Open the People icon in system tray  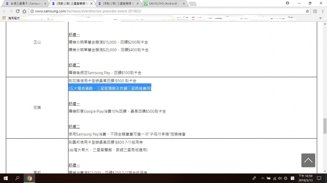coord(254,178)
